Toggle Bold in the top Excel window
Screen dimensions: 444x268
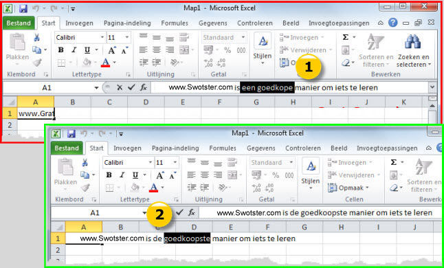point(60,50)
